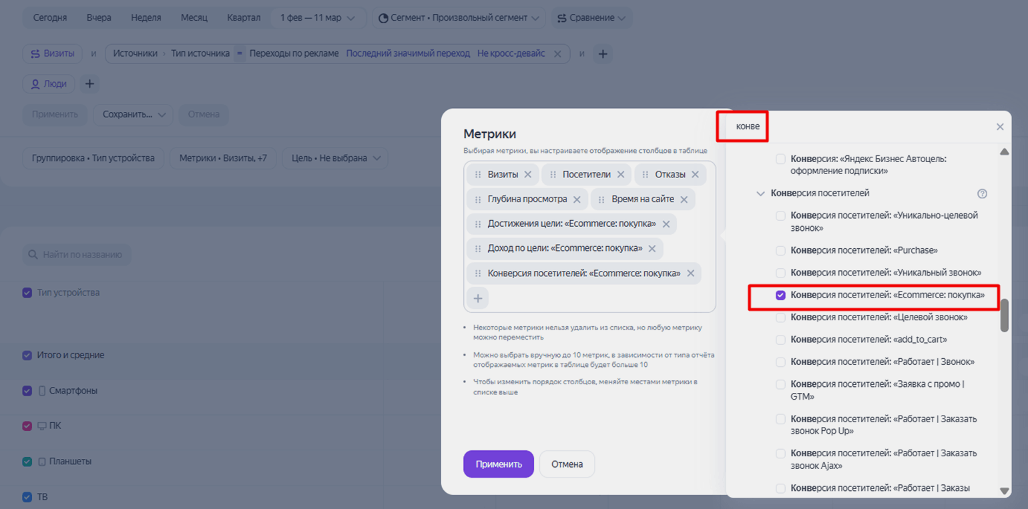Delete Глубина просмотра from the metrics list
The image size is (1028, 509).
pyautogui.click(x=577, y=199)
